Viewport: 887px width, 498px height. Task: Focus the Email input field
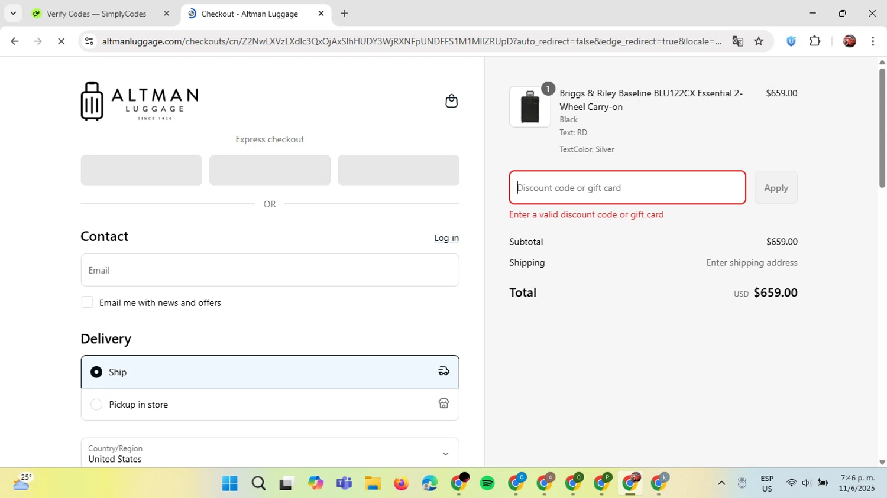270,270
